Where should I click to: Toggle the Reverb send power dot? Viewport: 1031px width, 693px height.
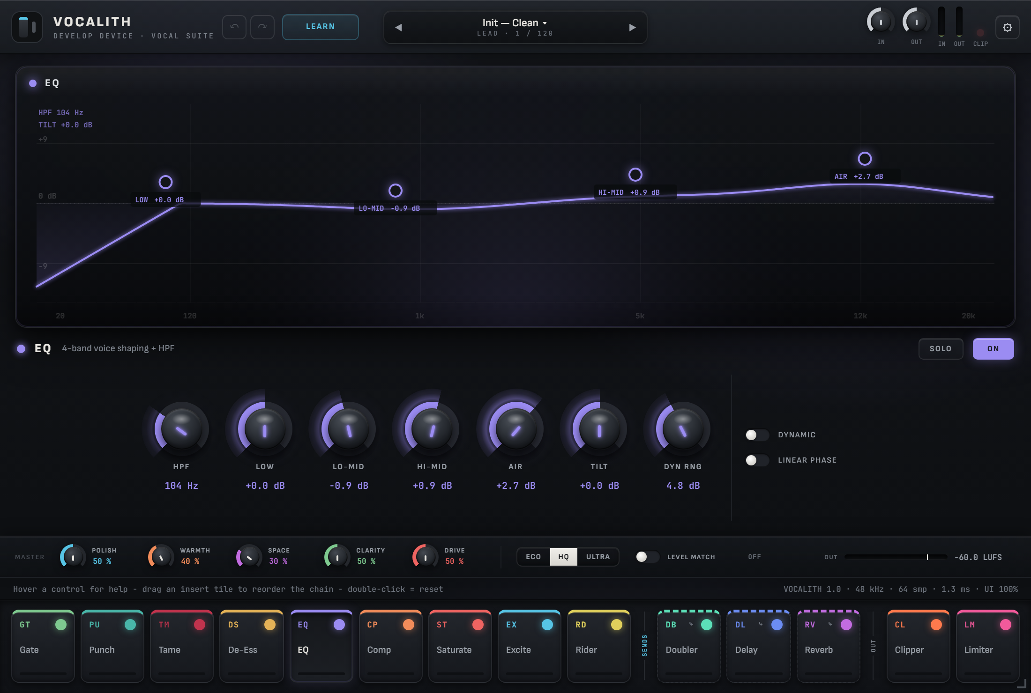[x=846, y=625]
